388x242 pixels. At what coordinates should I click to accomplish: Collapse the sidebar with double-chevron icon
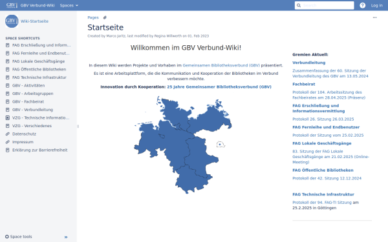66,237
